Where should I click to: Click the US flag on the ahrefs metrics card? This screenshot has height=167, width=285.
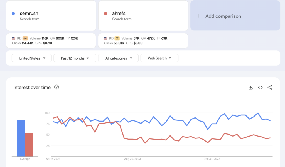pos(105,38)
